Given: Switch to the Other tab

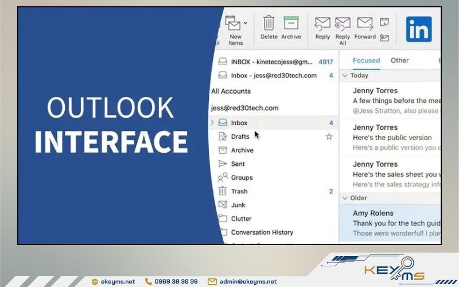Looking at the screenshot, I should coord(399,61).
